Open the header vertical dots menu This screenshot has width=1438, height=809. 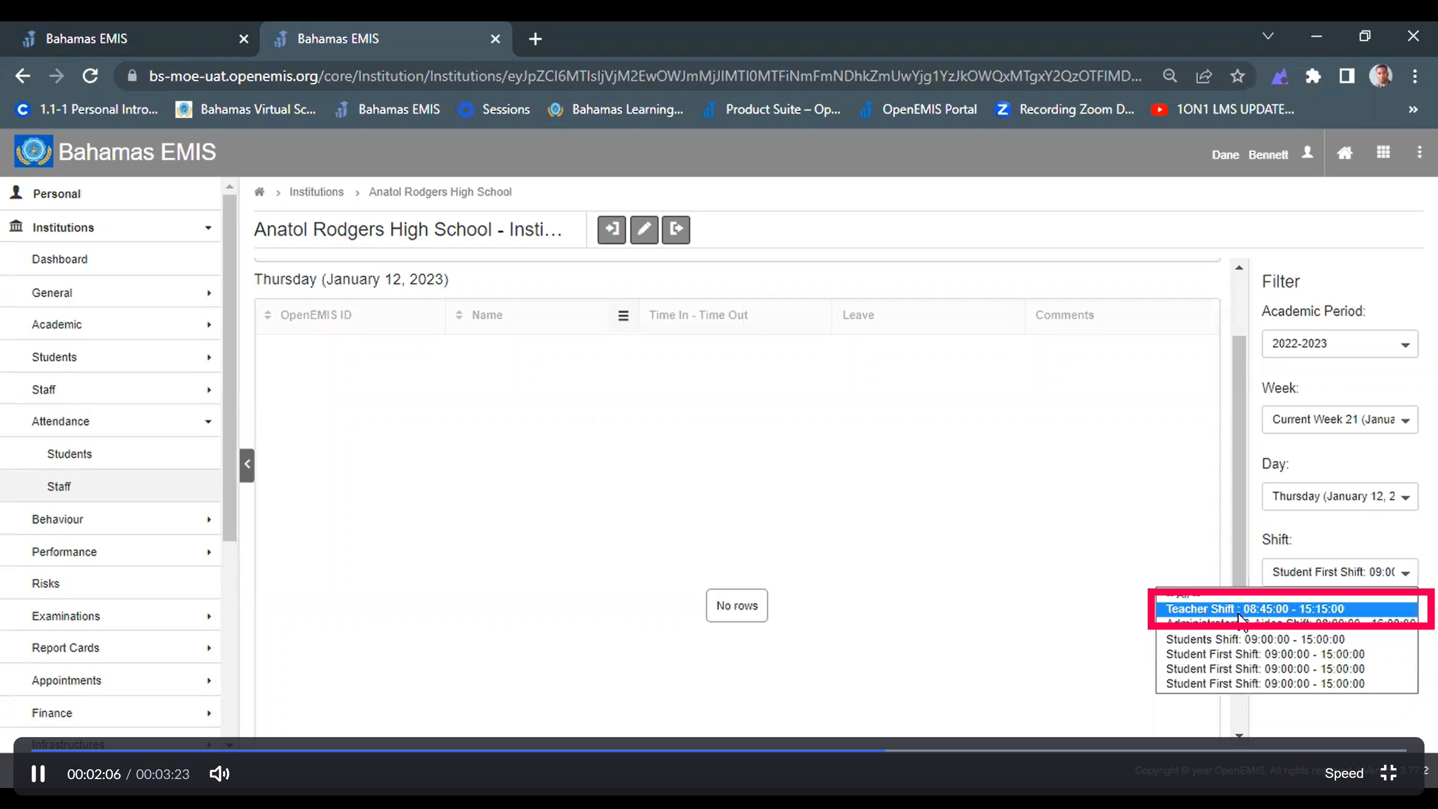click(x=1420, y=152)
